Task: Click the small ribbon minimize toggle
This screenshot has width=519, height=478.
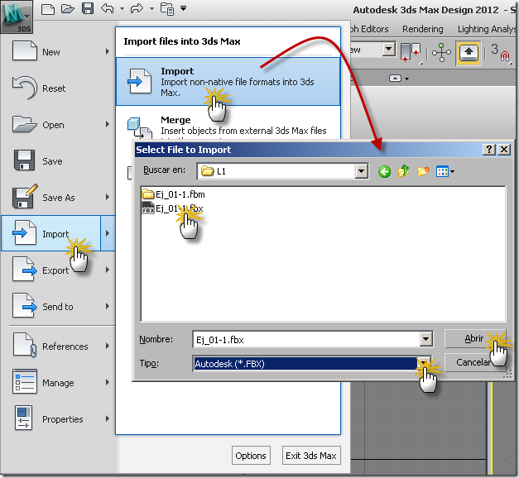Action: pyautogui.click(x=395, y=79)
